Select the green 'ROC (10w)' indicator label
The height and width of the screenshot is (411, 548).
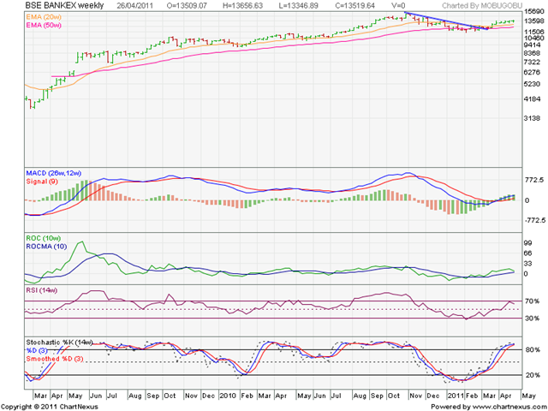[43, 238]
